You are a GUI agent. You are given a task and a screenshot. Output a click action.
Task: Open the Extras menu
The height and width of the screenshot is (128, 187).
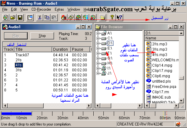[59, 9]
